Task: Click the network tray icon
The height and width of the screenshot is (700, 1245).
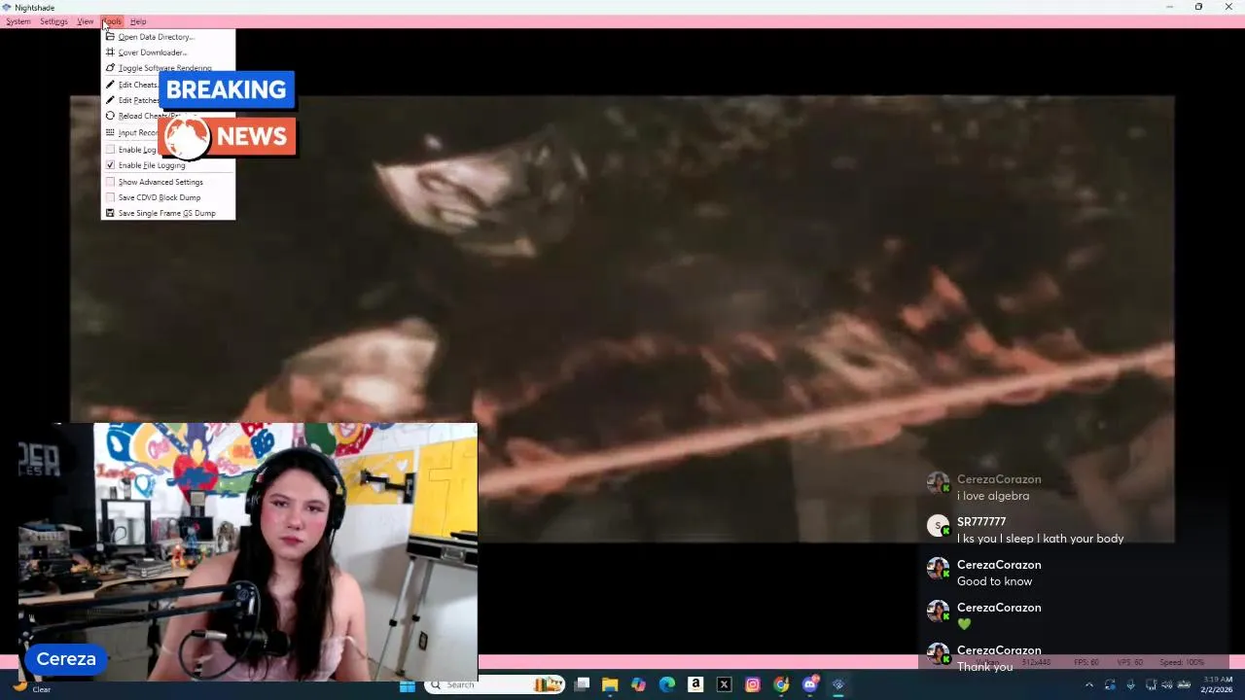Action: click(x=1151, y=684)
